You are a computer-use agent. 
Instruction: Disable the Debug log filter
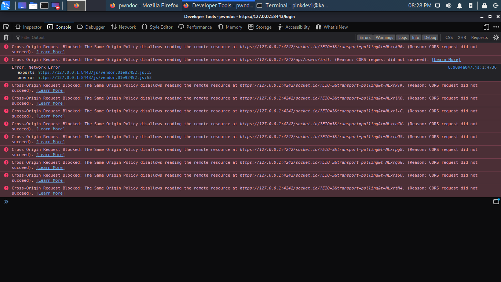point(430,37)
